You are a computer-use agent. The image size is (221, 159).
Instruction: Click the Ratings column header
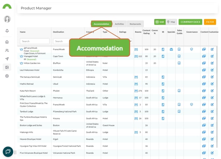click(123, 32)
